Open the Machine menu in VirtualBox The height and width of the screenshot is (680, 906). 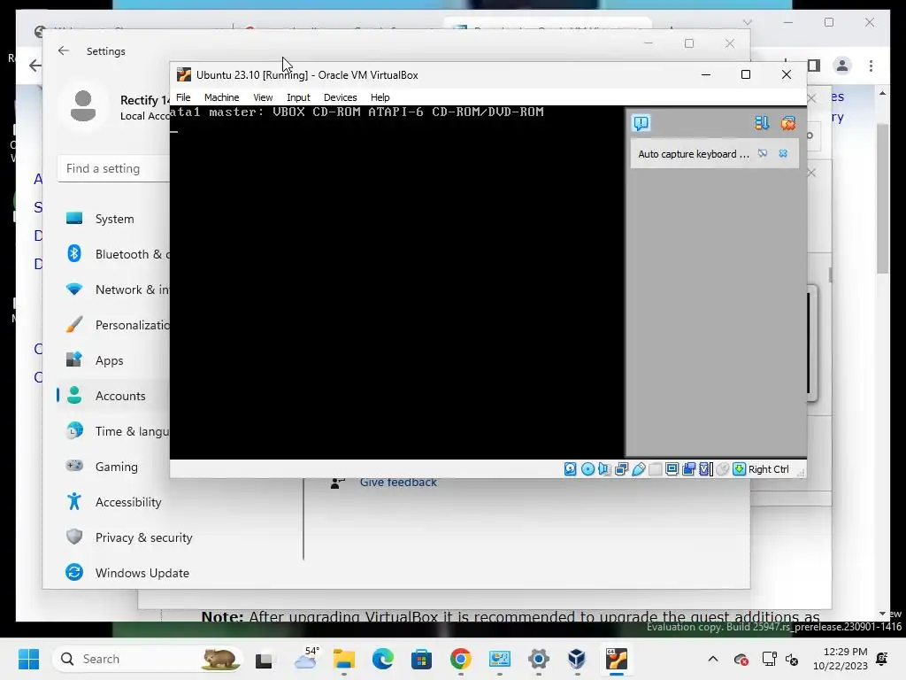tap(221, 97)
